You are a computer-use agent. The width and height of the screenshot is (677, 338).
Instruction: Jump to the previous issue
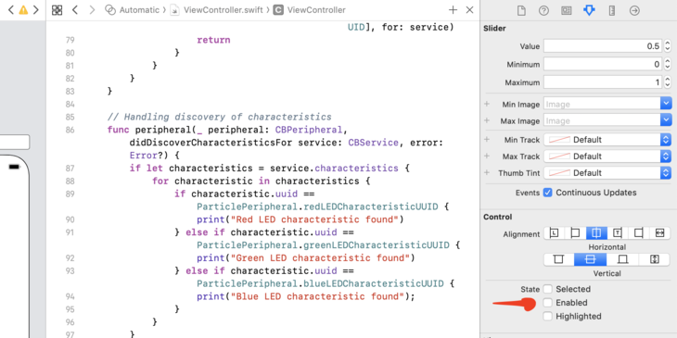pyautogui.click(x=11, y=10)
